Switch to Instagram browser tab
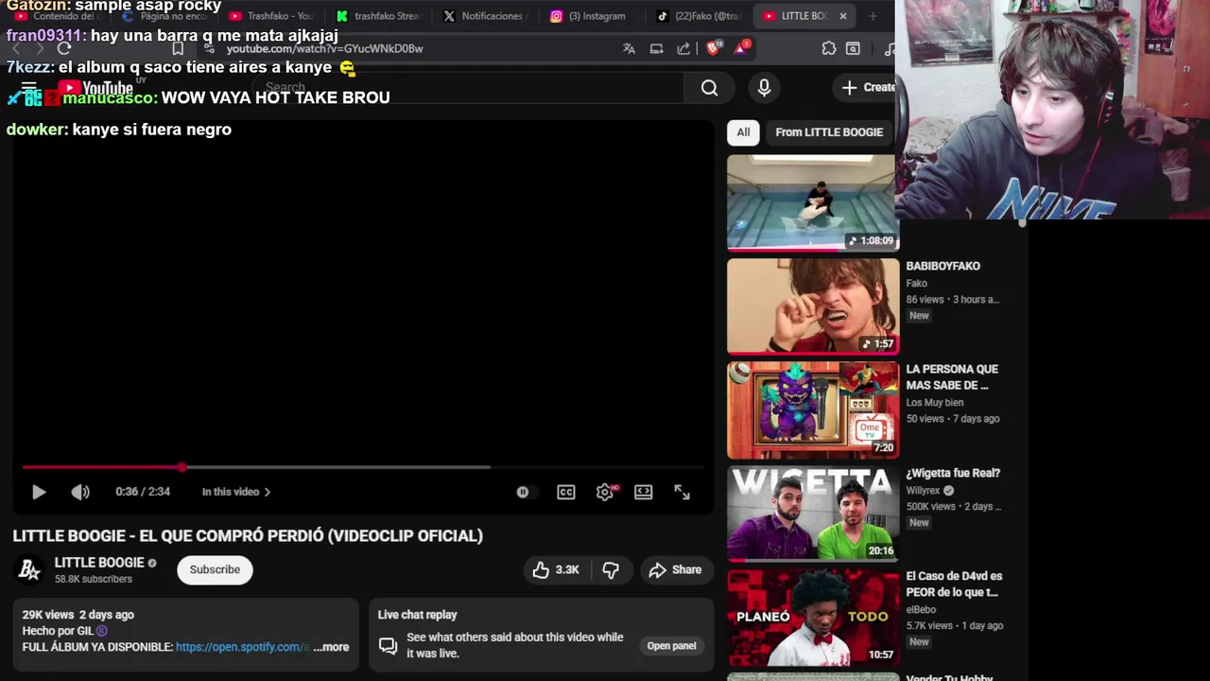The width and height of the screenshot is (1210, 681). pos(591,16)
